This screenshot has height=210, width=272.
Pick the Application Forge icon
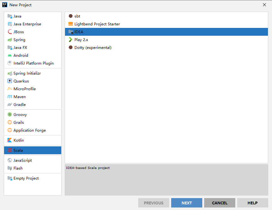(10, 130)
